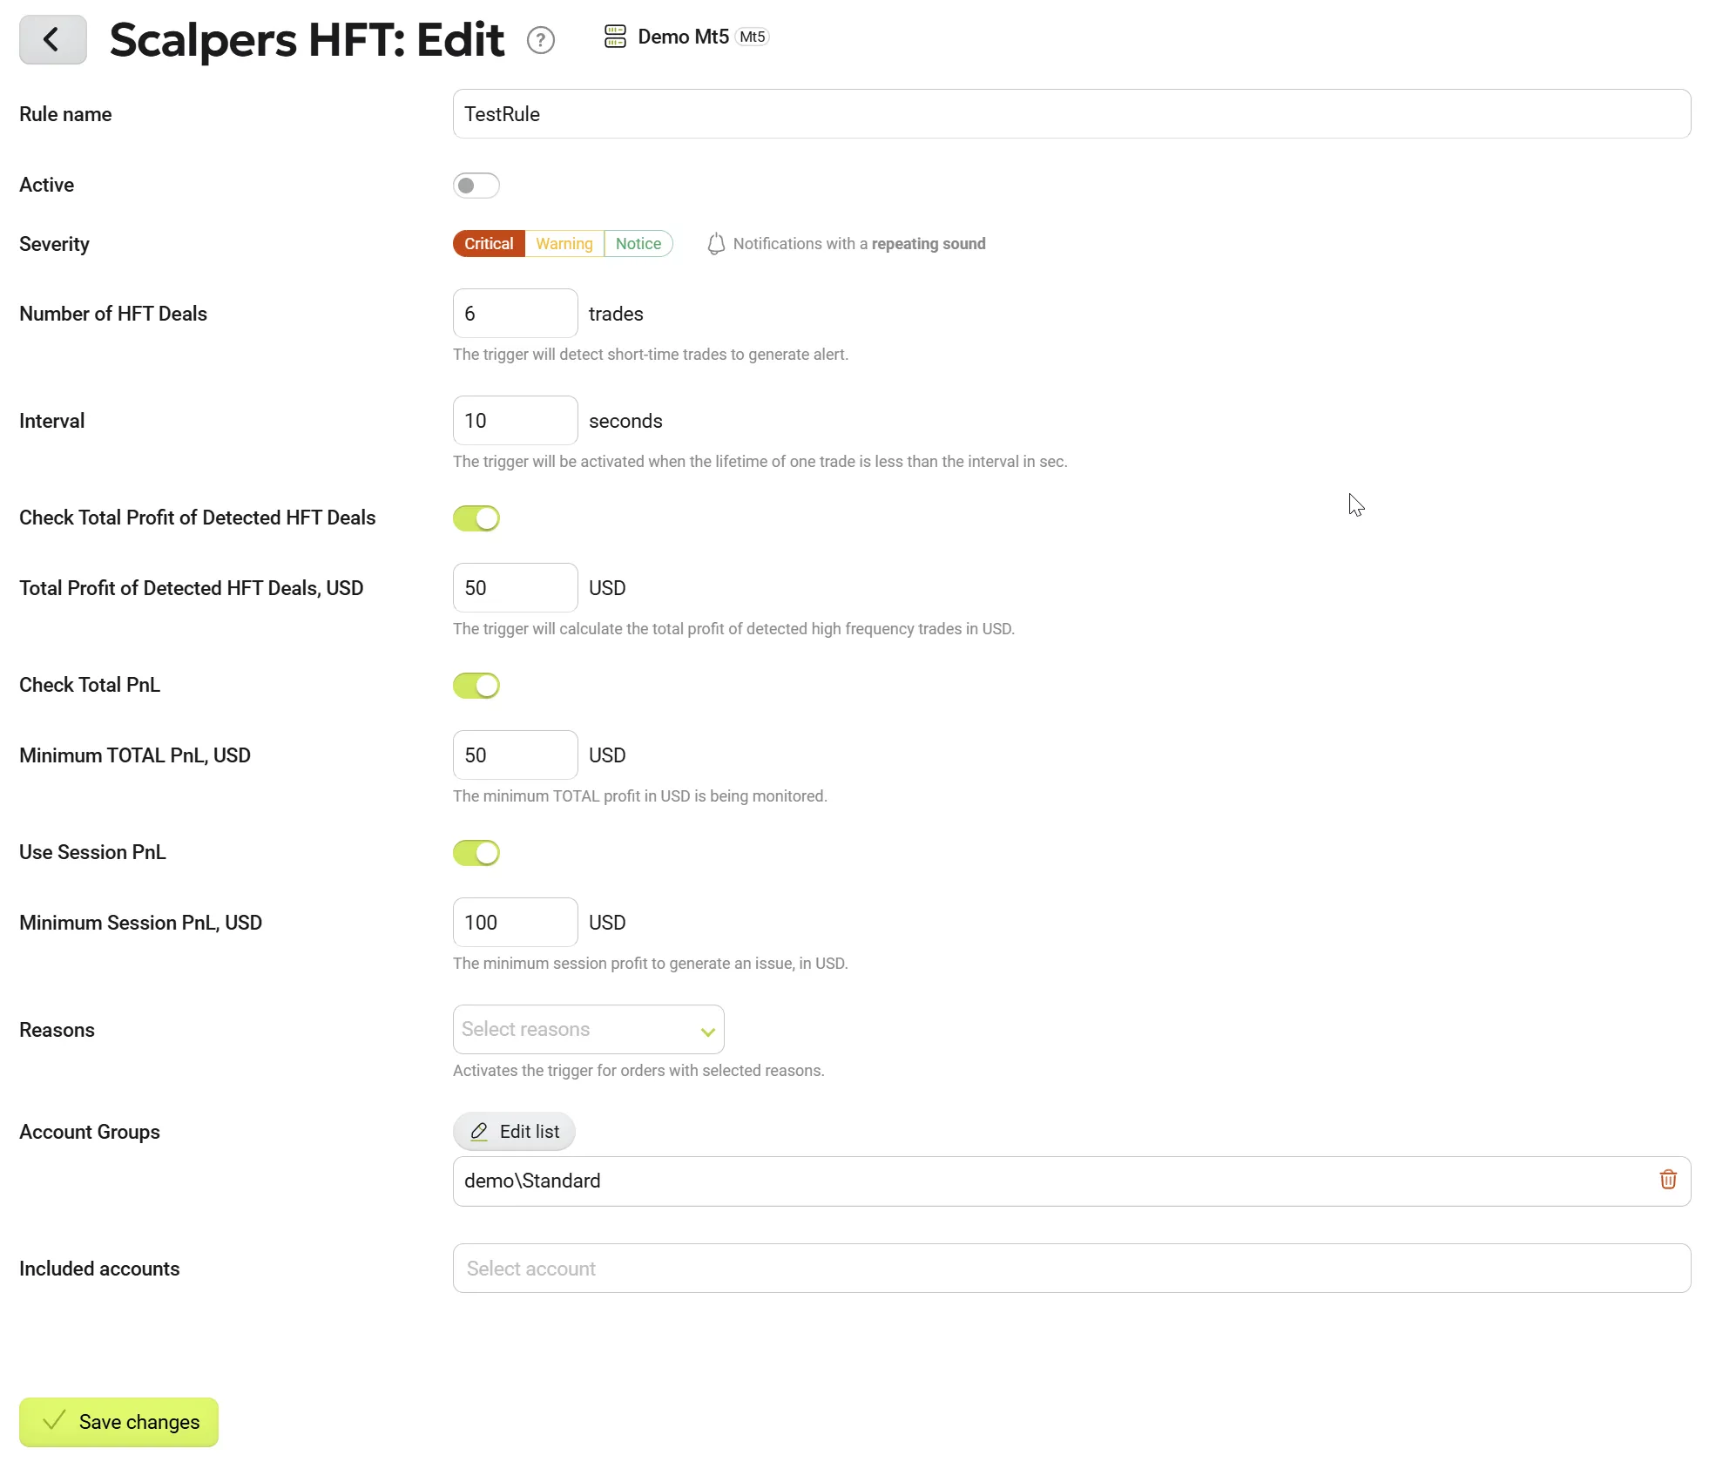Toggle Check Total Profit of Detected HFT Deals
The width and height of the screenshot is (1709, 1462).
point(476,518)
